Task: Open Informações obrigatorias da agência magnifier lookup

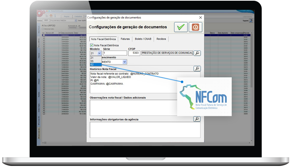Action: [197, 119]
